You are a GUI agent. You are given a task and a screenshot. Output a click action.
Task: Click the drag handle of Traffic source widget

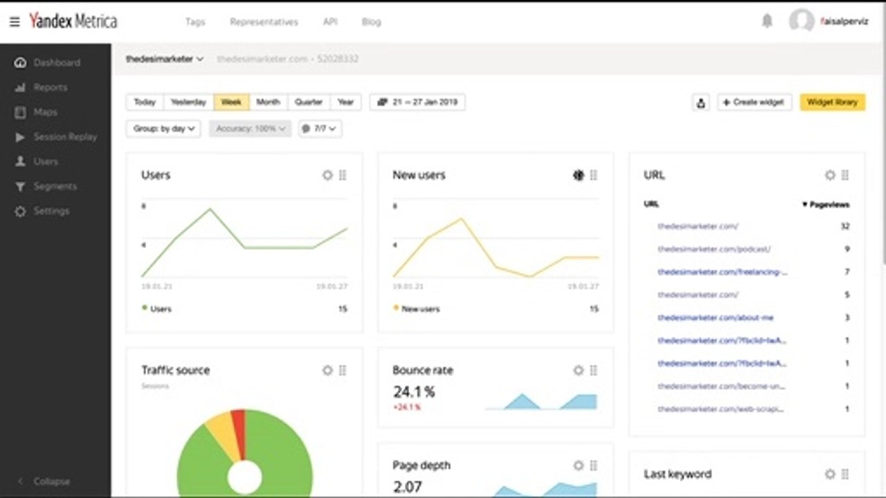click(x=343, y=370)
